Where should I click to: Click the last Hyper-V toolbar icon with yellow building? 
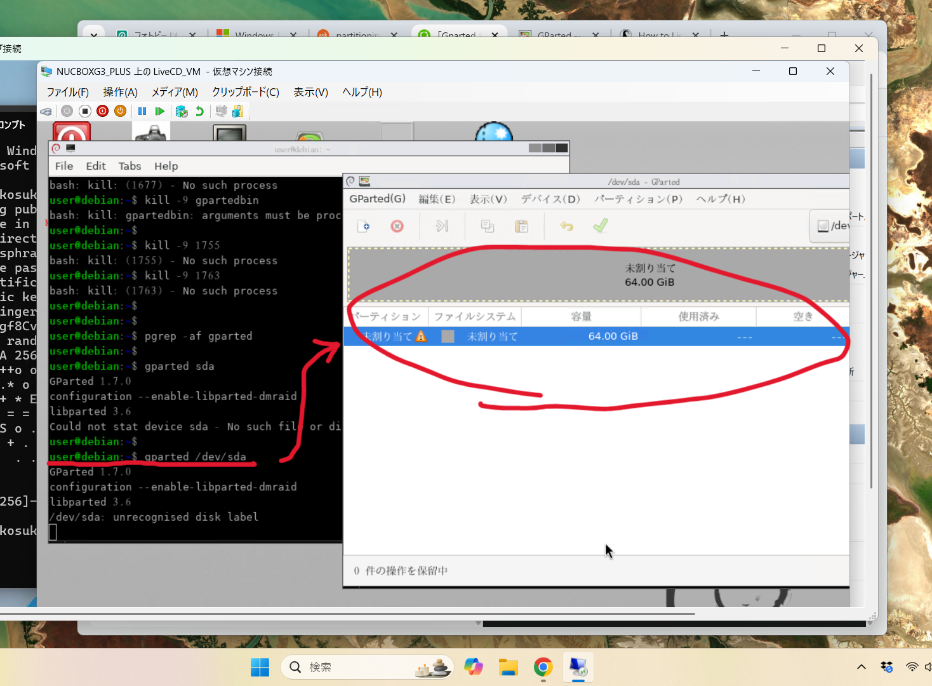pos(238,111)
